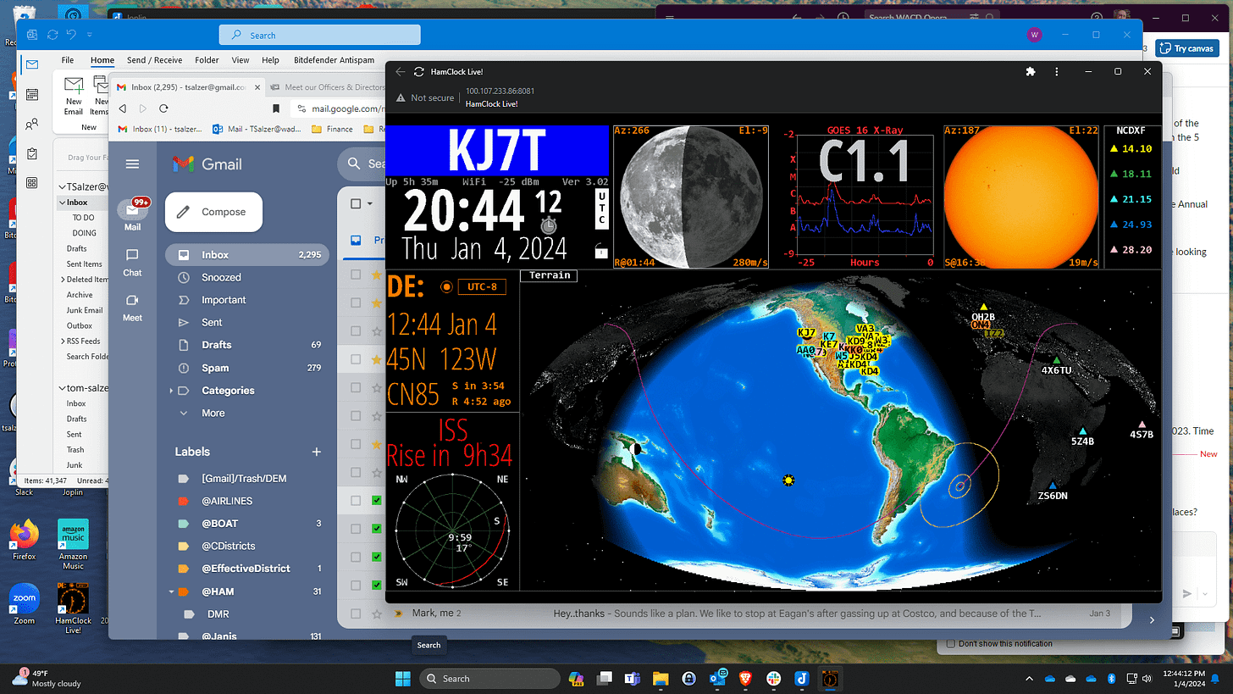Click the padlock icon beside the date
The width and height of the screenshot is (1233, 694).
pyautogui.click(x=600, y=251)
